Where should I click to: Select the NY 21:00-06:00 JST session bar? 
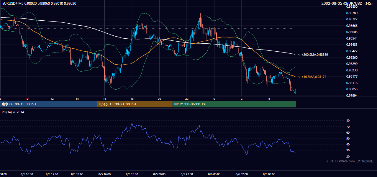click(234, 104)
